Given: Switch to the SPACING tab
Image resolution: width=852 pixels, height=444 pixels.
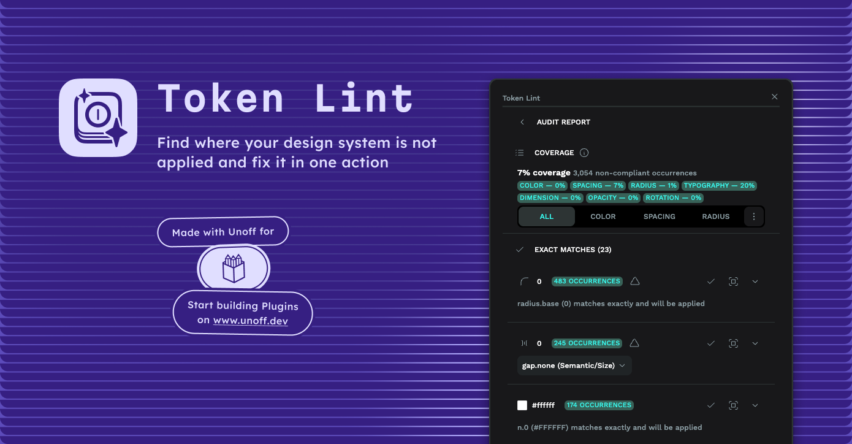Looking at the screenshot, I should click(660, 216).
